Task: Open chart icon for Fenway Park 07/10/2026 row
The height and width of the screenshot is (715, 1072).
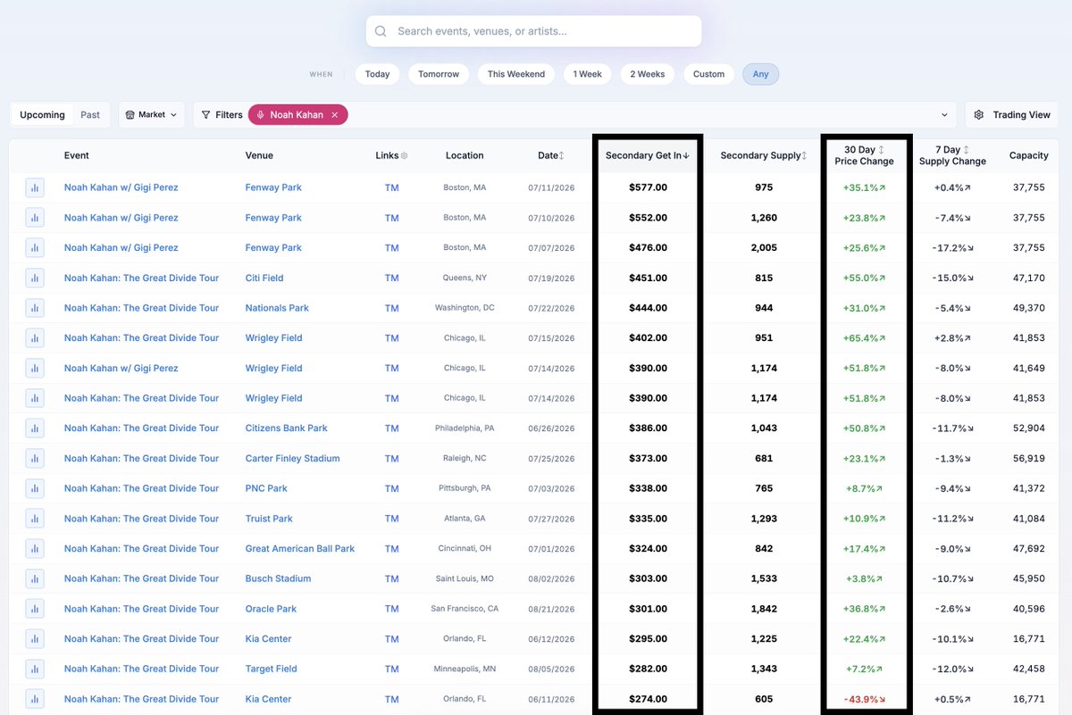Action: (x=35, y=218)
